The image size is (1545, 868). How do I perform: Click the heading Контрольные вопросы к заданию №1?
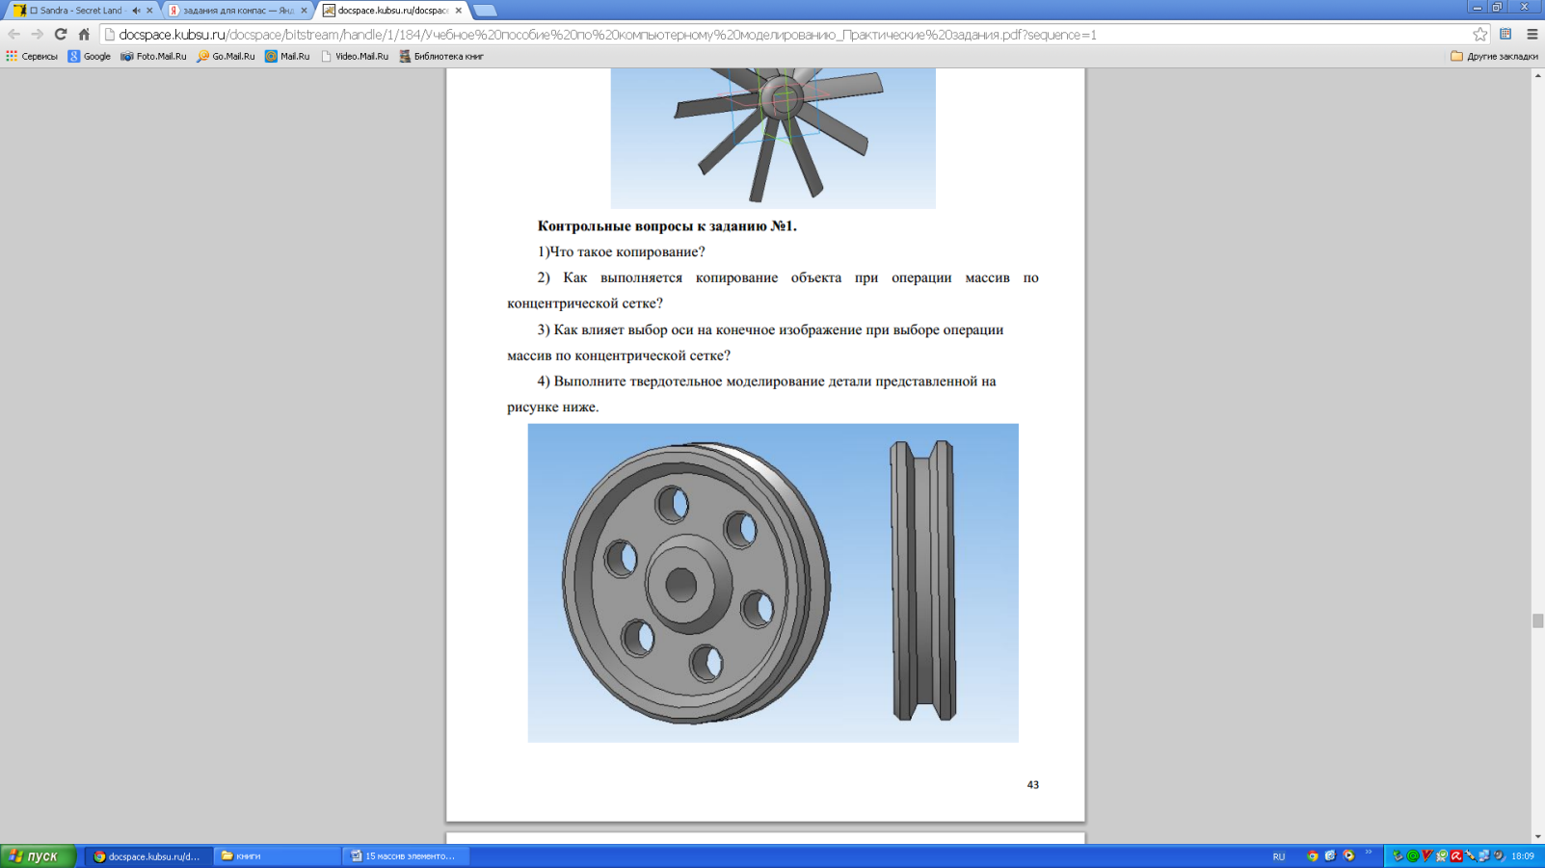pyautogui.click(x=667, y=226)
